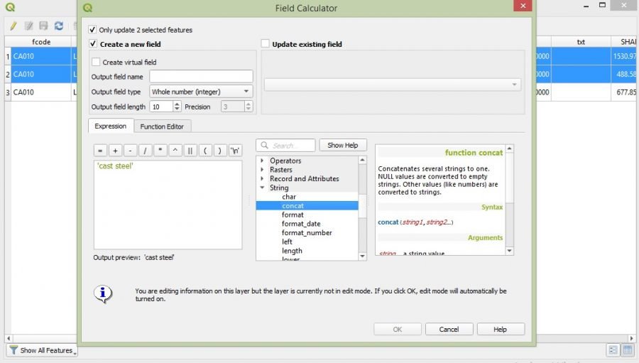Viewport: 639px width, 363px height.
Task: Click the save edits floppy disk icon
Action: coord(44,26)
